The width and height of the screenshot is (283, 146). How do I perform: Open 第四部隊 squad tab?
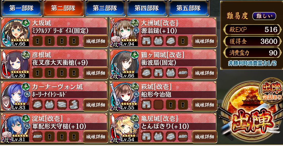[147, 8]
